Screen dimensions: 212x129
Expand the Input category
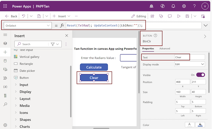[24, 85]
